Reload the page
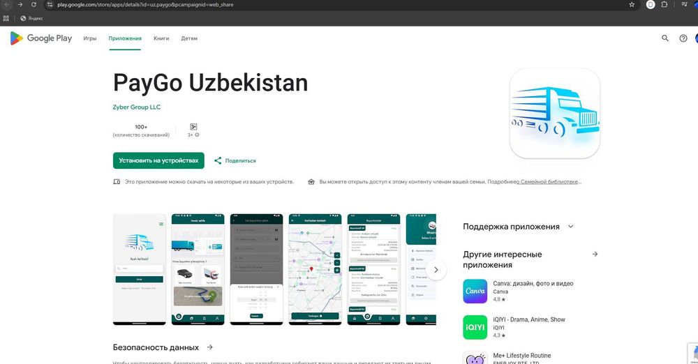Image resolution: width=698 pixels, height=364 pixels. (x=34, y=4)
